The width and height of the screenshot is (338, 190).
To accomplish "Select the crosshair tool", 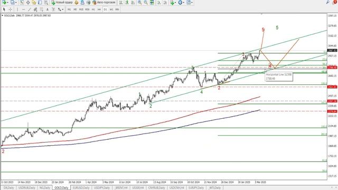I will tap(10, 9).
